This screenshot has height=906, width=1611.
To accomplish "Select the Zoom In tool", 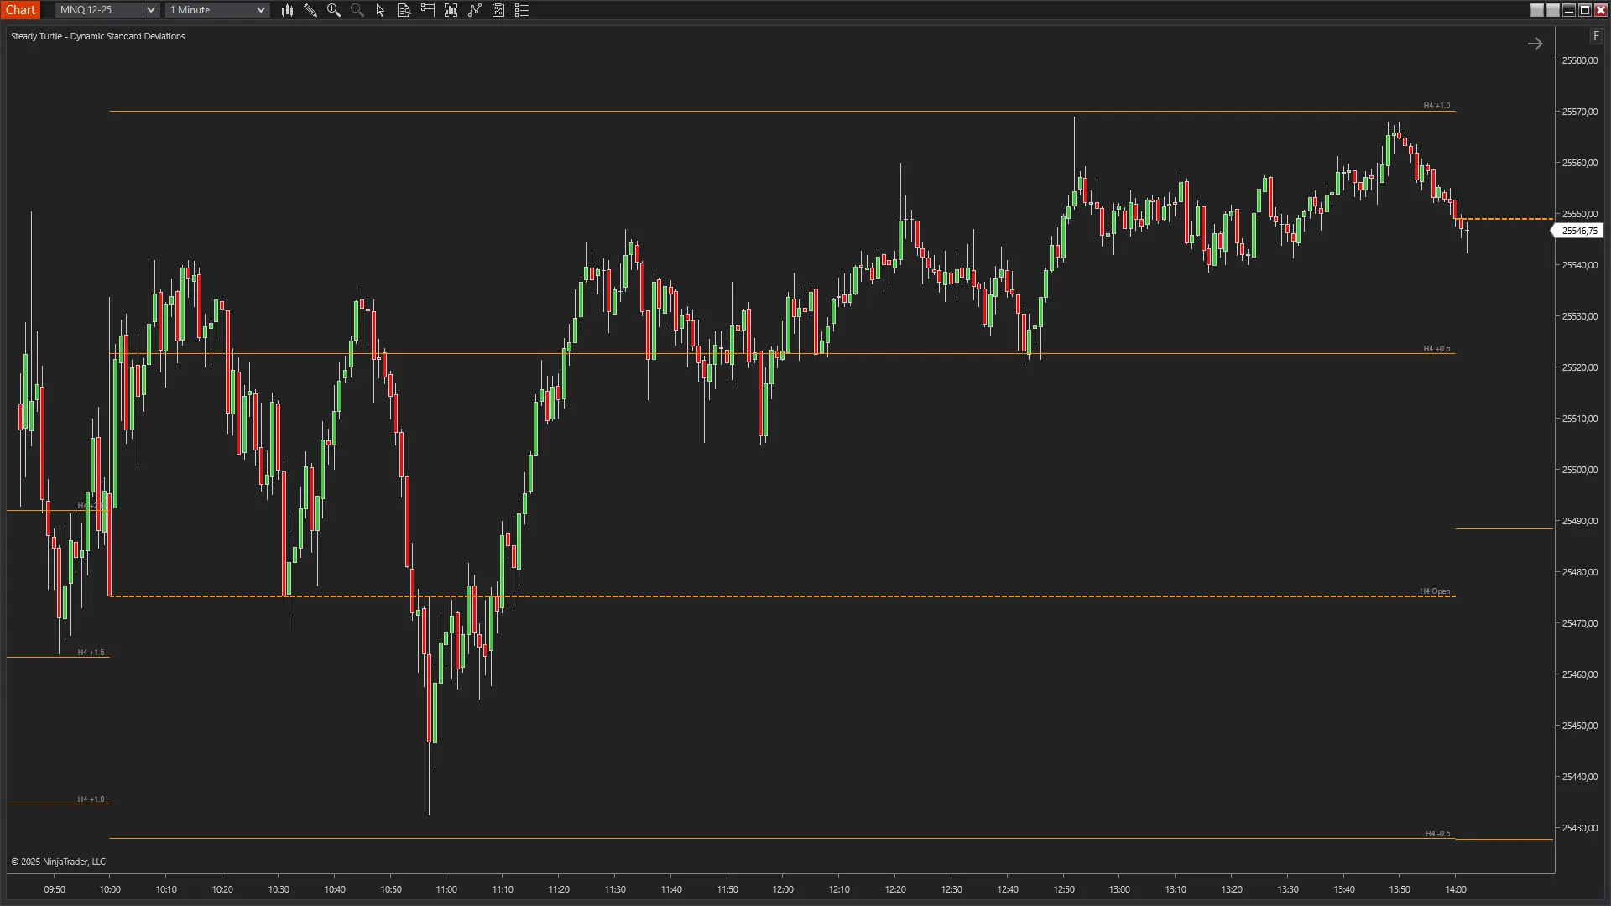I will click(x=334, y=10).
